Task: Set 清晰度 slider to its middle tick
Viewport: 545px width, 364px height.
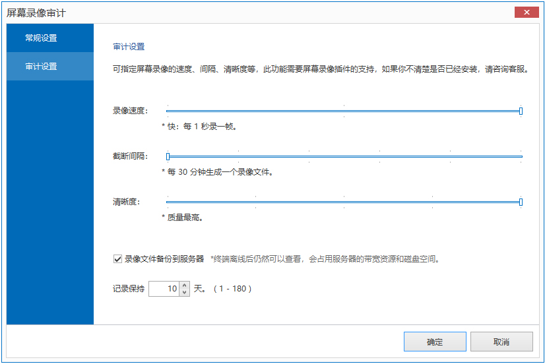Action: pos(344,202)
